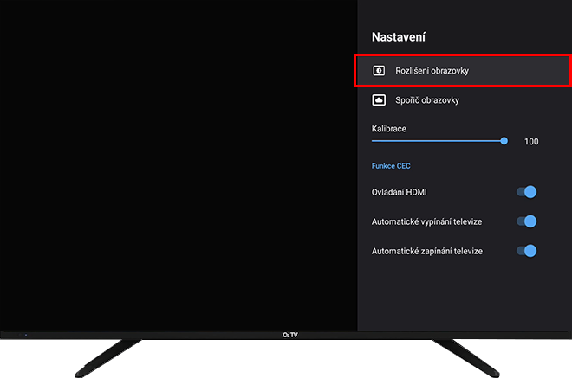The height and width of the screenshot is (378, 572).
Task: Click the O2 TV logo on bezel
Action: tap(290, 335)
